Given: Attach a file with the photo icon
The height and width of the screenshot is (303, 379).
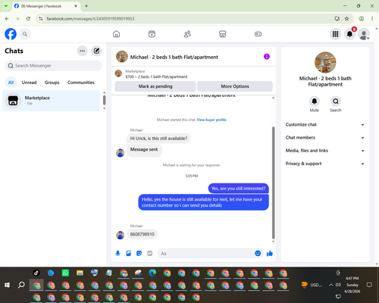Looking at the screenshot, I should pos(128,253).
